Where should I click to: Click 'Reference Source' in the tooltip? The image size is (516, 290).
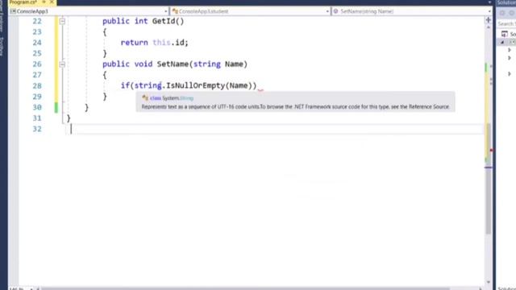[x=429, y=107]
